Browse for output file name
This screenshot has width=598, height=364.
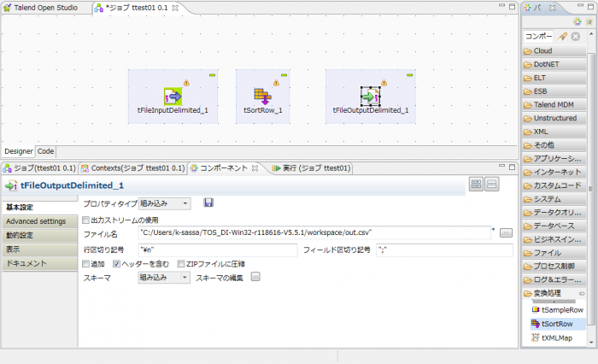[506, 232]
